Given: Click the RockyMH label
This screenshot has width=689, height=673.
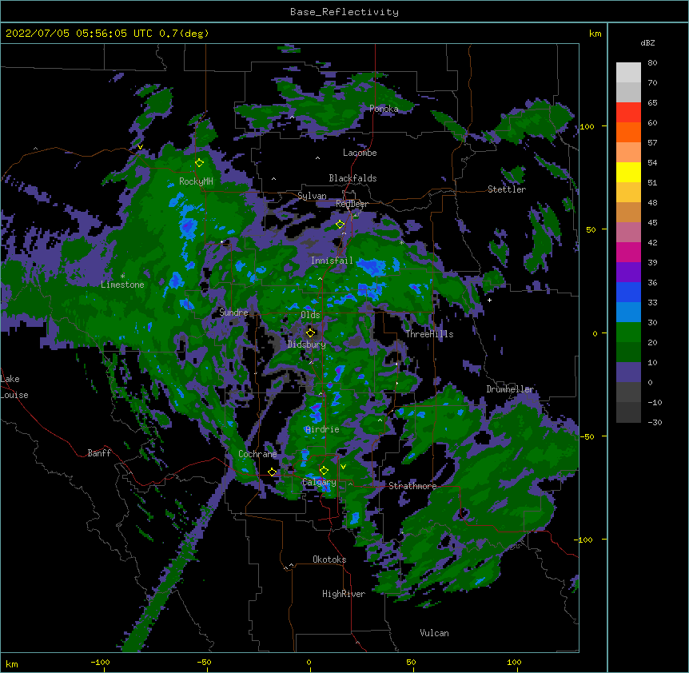Looking at the screenshot, I should [x=196, y=181].
